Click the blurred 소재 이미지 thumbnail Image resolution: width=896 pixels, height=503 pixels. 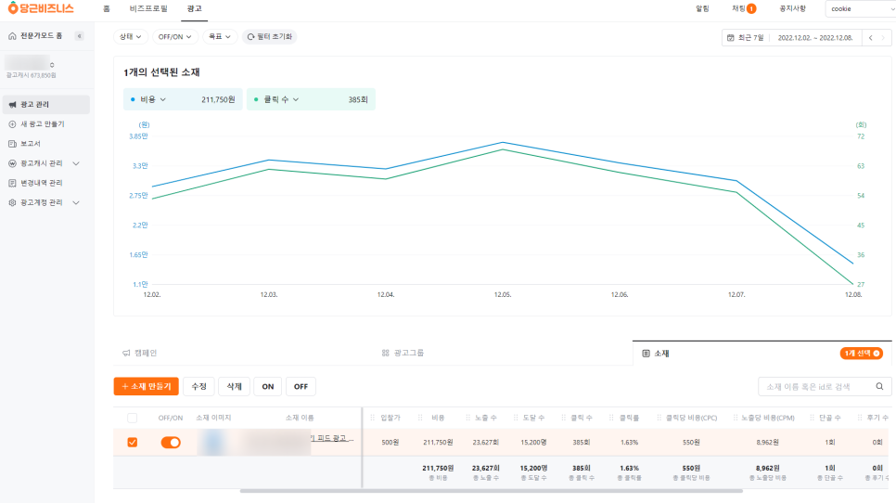(213, 443)
